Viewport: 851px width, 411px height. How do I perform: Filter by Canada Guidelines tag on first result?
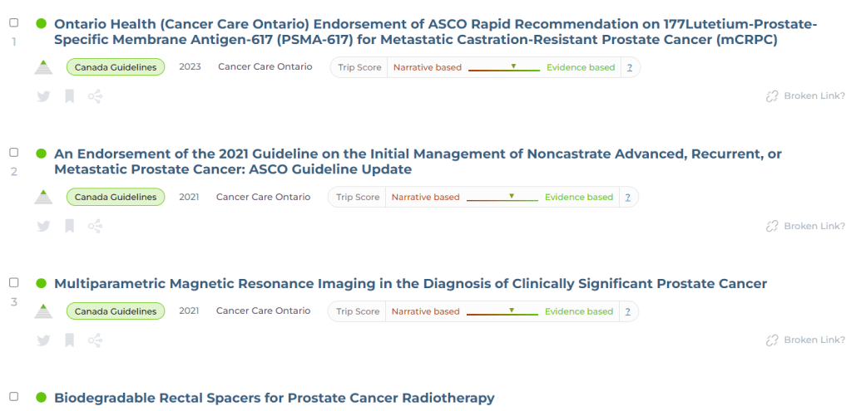(116, 67)
